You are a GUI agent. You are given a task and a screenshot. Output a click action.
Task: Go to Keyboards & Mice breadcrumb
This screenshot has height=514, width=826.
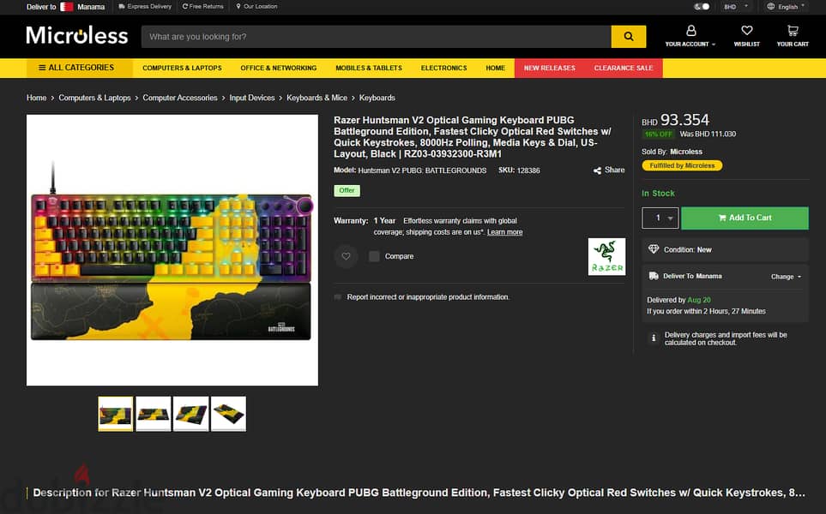tap(317, 98)
